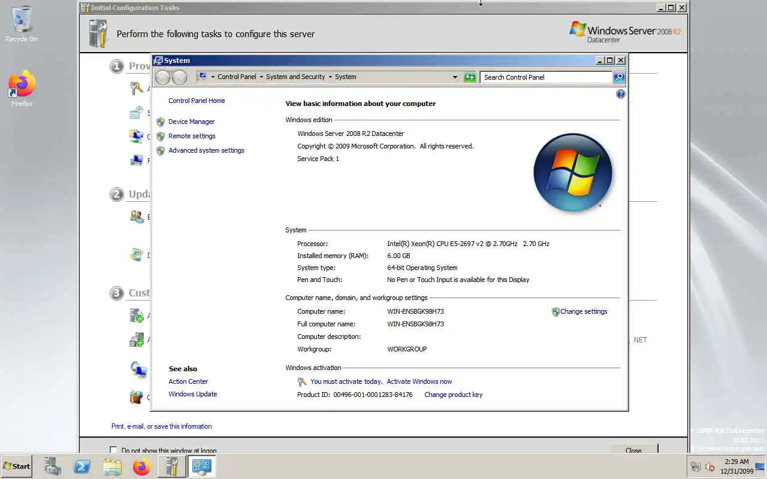The height and width of the screenshot is (479, 767).
Task: Click the processor value Intel(R) Xeon(R) CPU
Action: pos(468,244)
